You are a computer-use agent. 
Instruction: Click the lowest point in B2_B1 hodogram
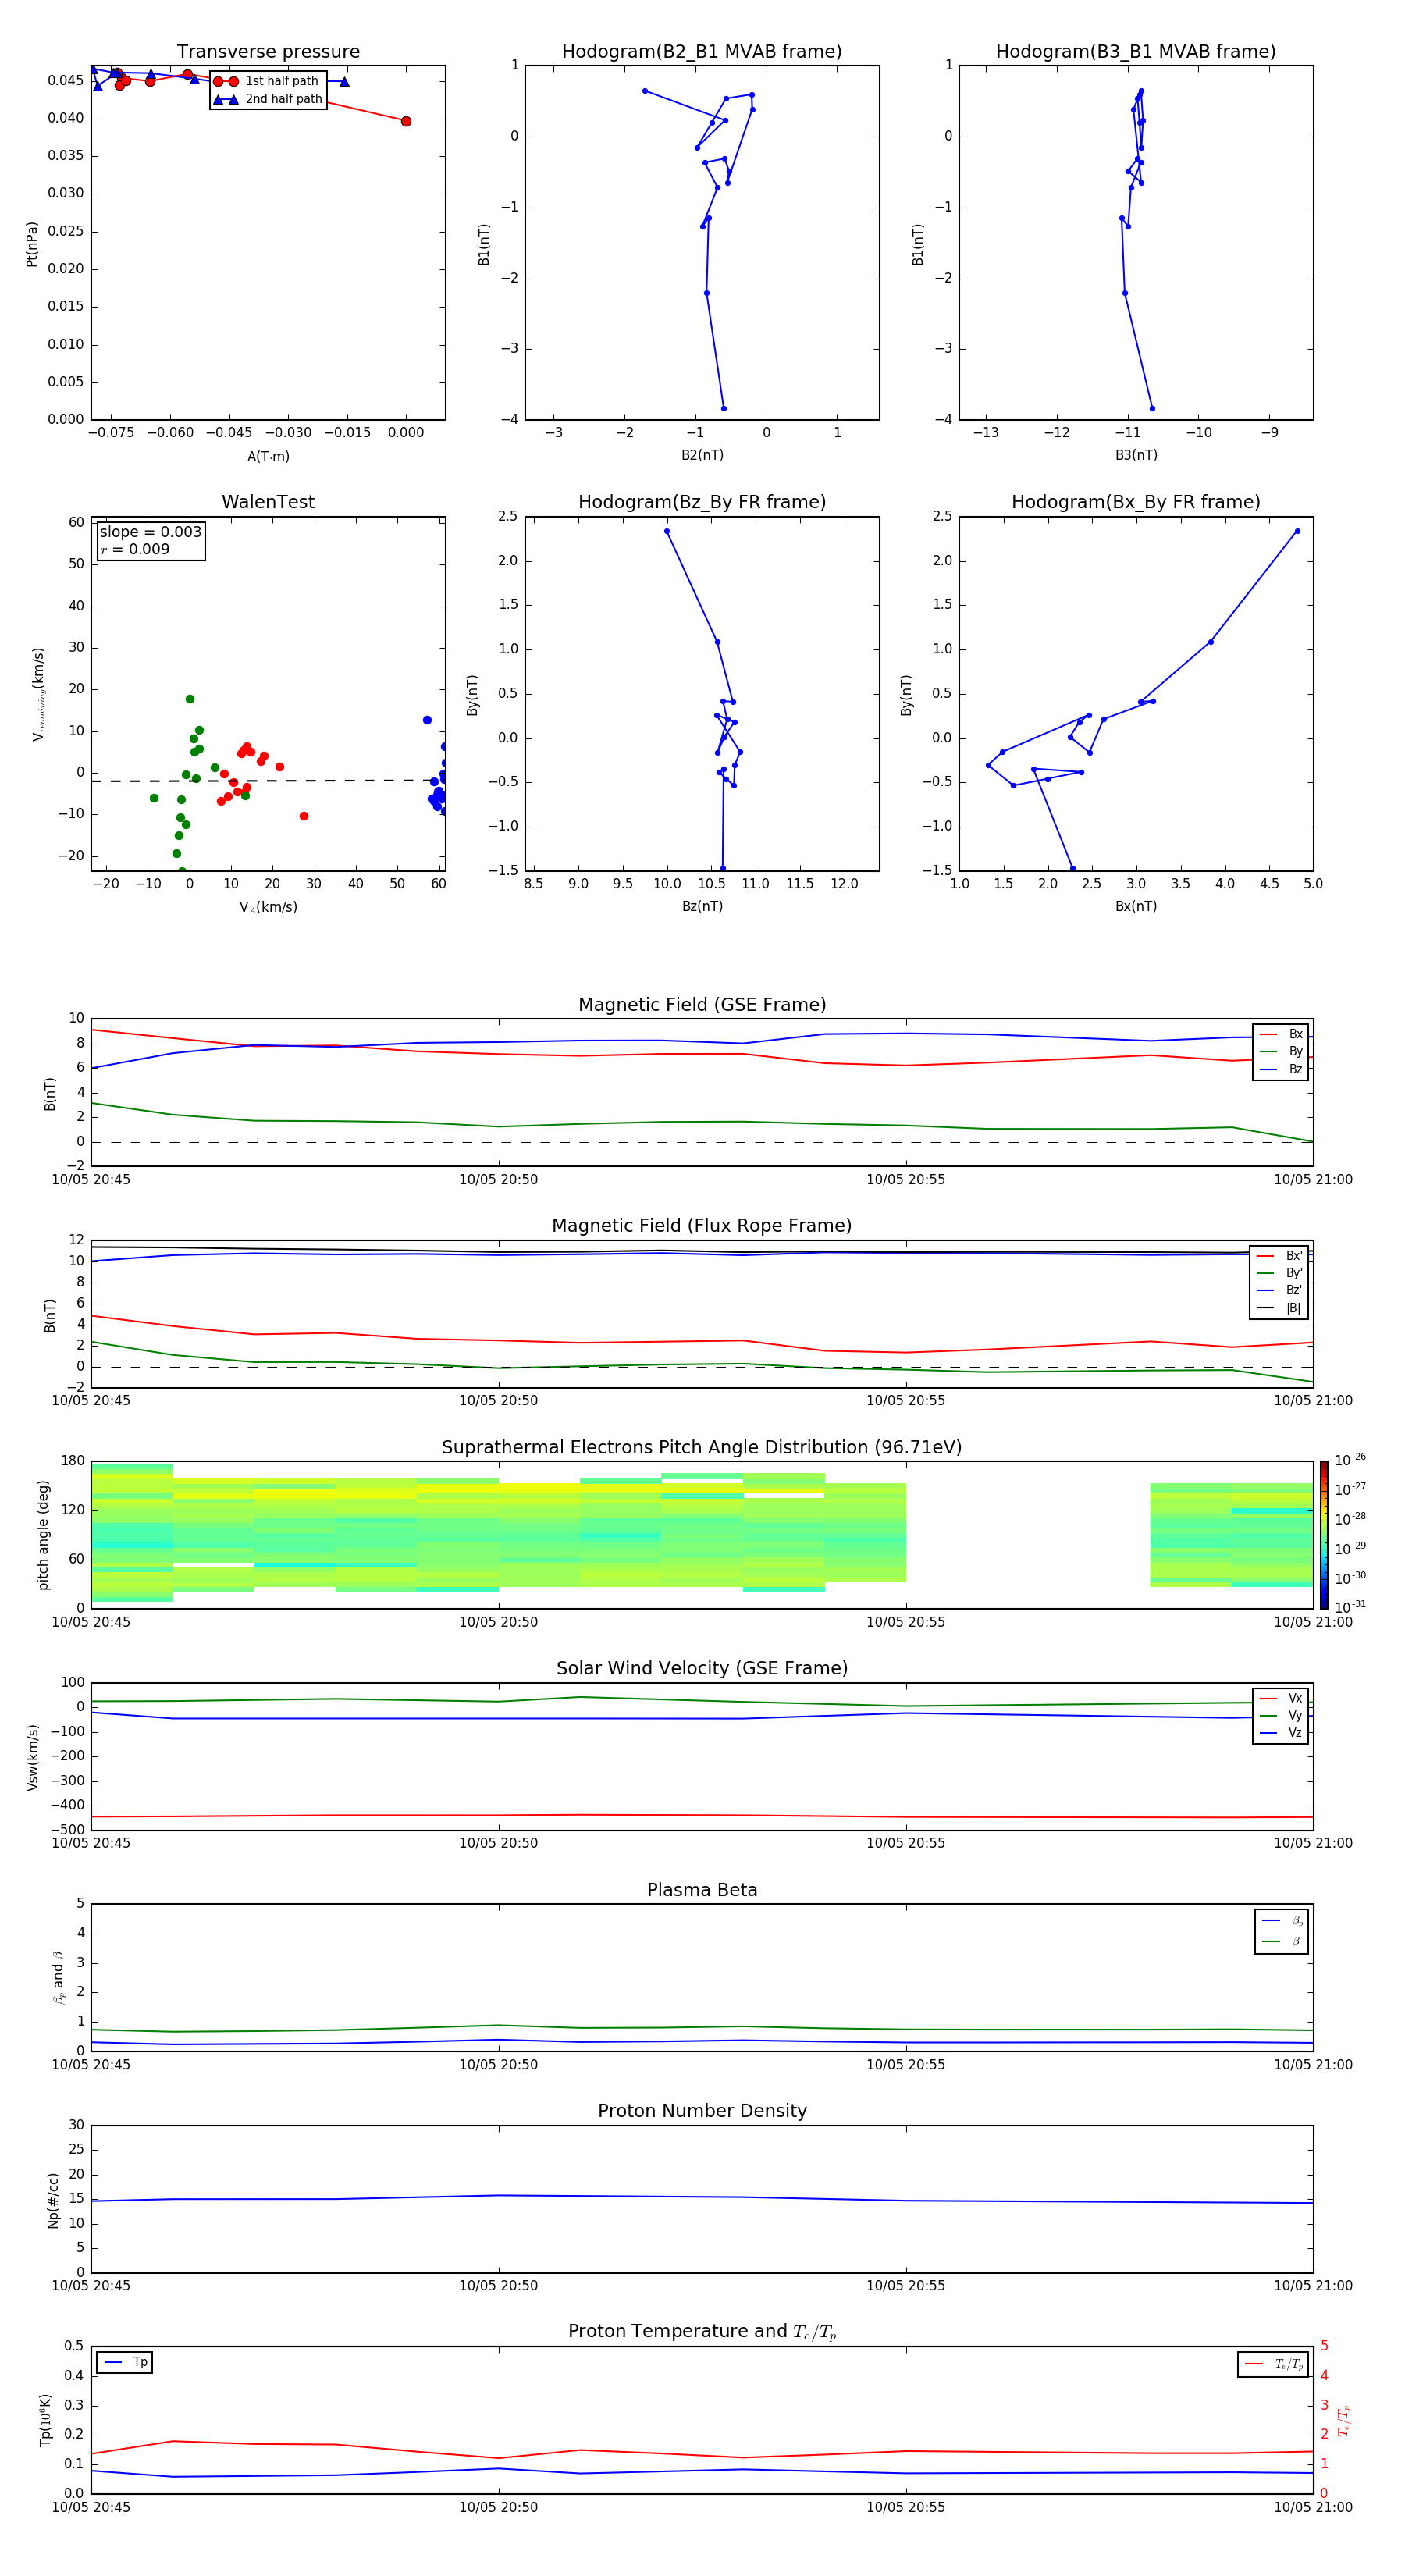(724, 408)
